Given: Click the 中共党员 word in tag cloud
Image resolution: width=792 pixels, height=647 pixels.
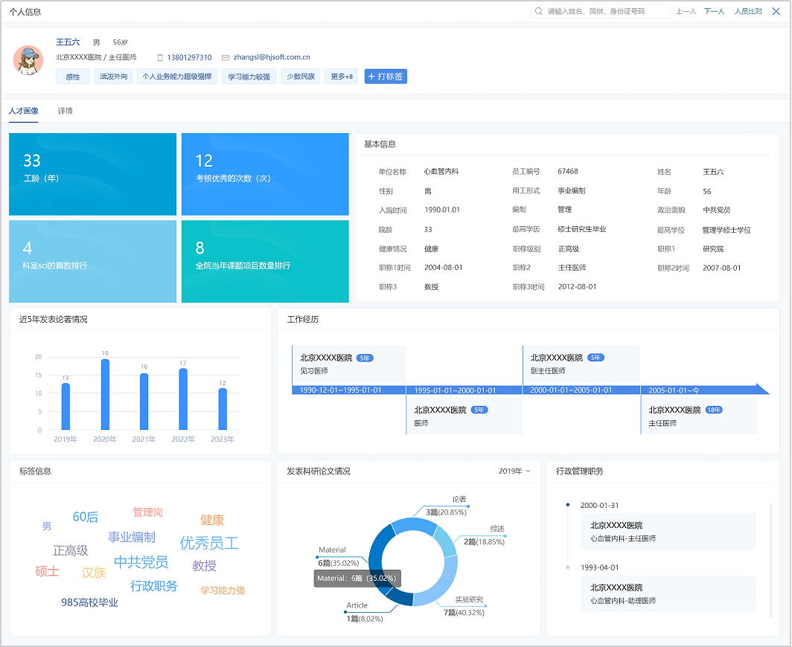Looking at the screenshot, I should pos(141,561).
